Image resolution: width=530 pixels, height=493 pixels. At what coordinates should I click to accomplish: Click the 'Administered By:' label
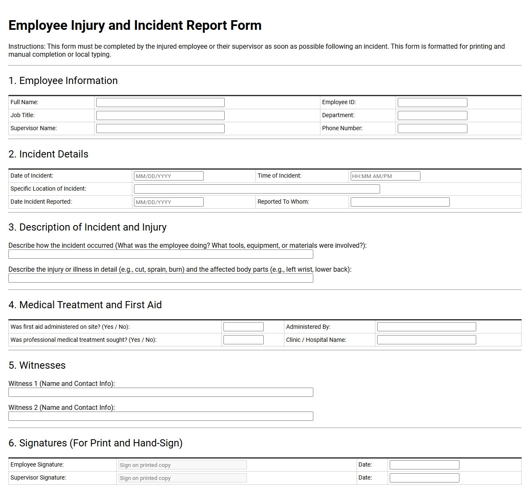308,327
